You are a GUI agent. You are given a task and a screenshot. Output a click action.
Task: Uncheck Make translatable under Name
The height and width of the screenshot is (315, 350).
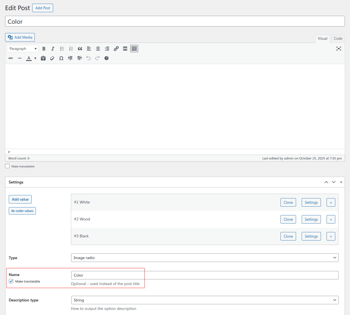point(11,281)
